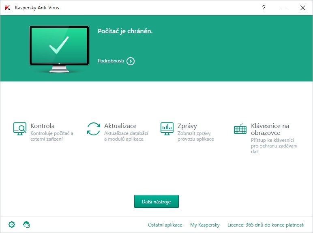Select Klávesnice na obrazovce heading
The height and width of the screenshot is (233, 313).
click(x=270, y=129)
